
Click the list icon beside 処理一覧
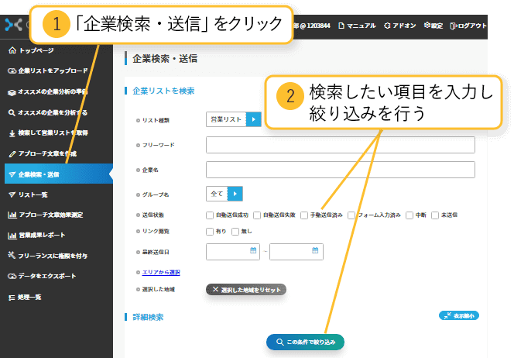(12, 298)
